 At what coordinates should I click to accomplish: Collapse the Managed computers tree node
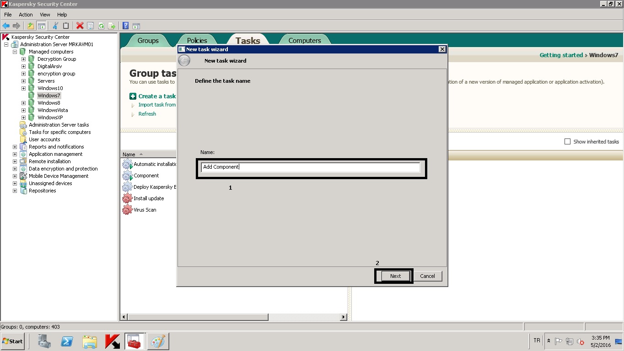15,52
